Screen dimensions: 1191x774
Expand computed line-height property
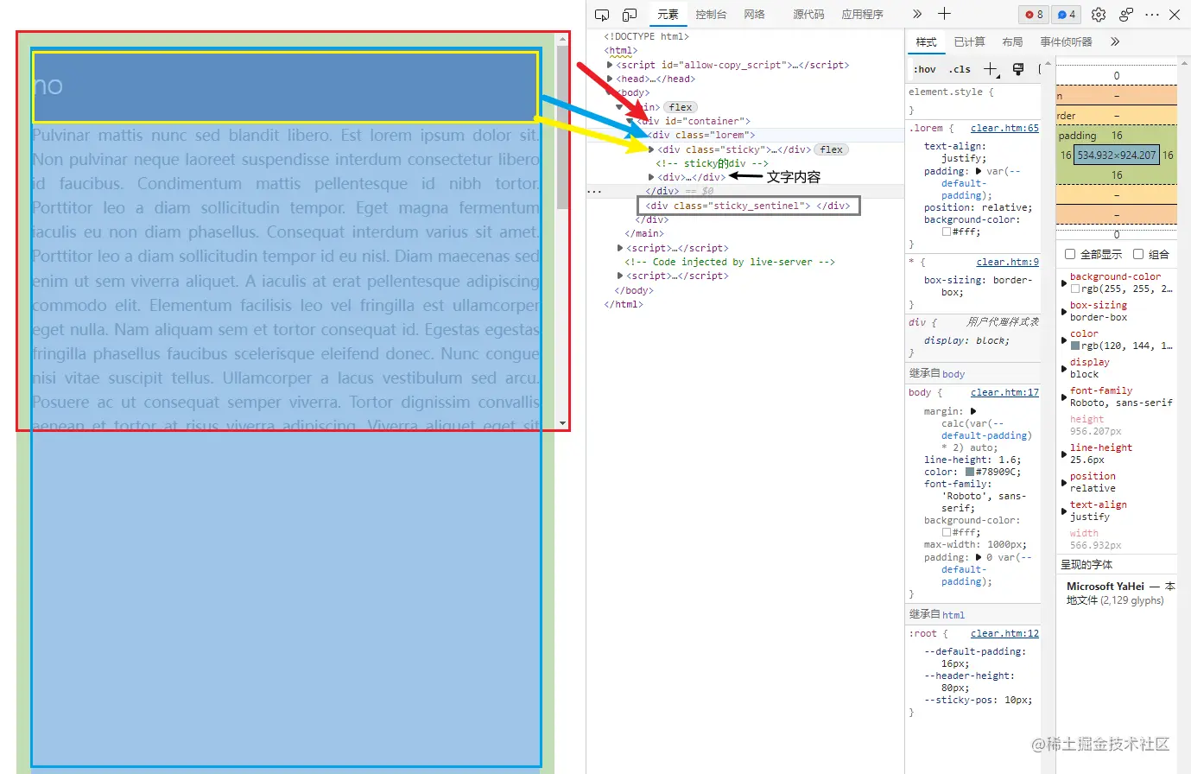(x=1063, y=454)
